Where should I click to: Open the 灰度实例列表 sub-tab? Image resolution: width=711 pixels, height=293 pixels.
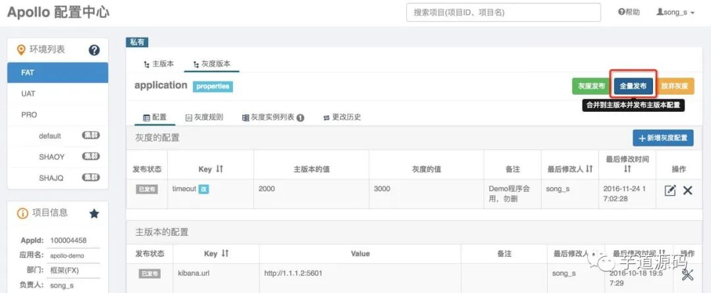[273, 117]
